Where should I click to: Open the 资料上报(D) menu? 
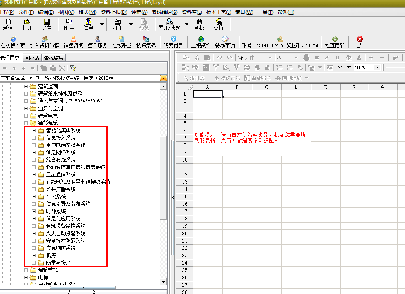tap(114, 12)
